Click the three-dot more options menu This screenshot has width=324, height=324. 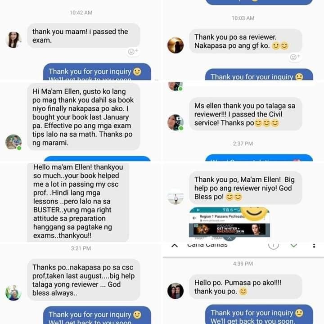pos(314,246)
